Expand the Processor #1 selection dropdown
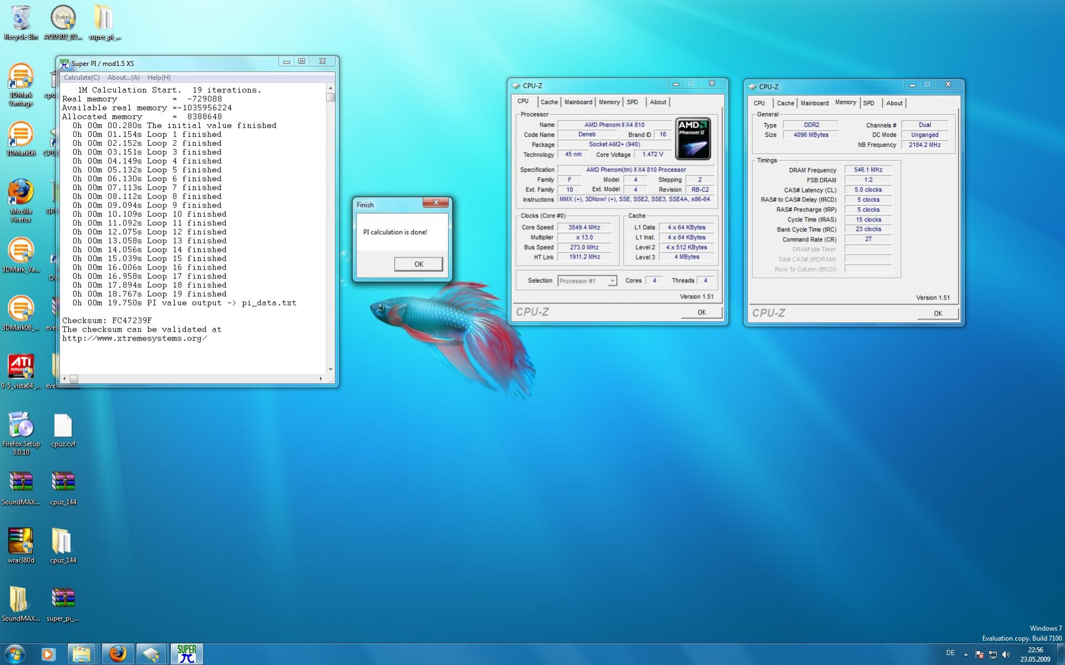Screen dimensions: 1065x665 point(612,281)
